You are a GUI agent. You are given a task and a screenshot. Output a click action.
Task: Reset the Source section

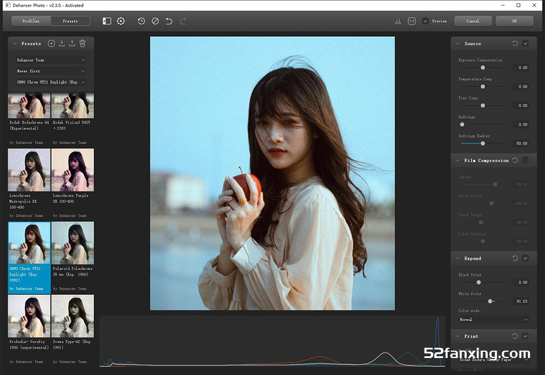point(515,44)
